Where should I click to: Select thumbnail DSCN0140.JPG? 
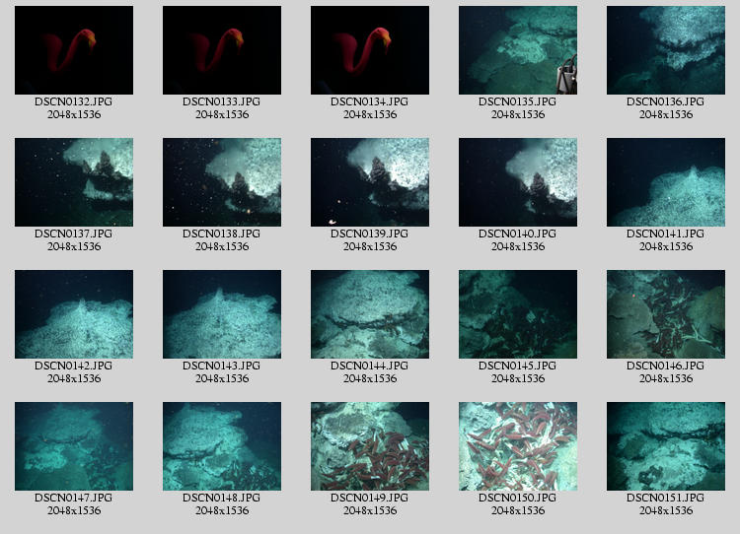[517, 182]
